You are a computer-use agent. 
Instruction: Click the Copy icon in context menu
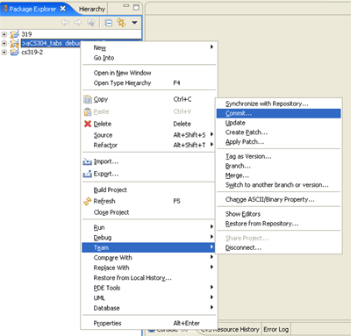point(88,99)
